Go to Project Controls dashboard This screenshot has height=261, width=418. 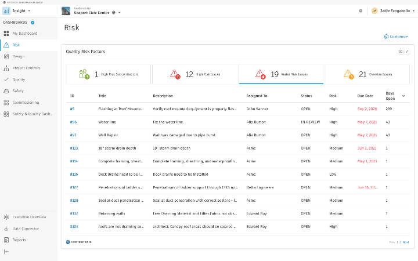26,68
